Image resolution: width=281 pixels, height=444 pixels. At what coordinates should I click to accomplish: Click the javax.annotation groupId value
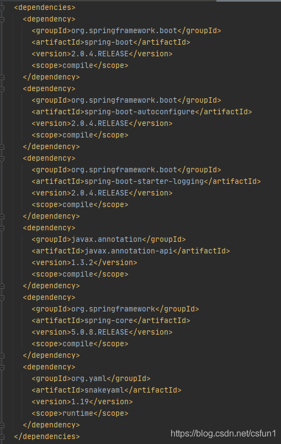(107, 239)
